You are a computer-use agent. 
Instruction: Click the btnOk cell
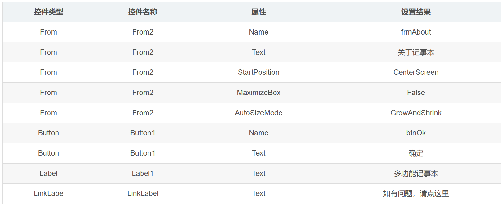(x=416, y=133)
